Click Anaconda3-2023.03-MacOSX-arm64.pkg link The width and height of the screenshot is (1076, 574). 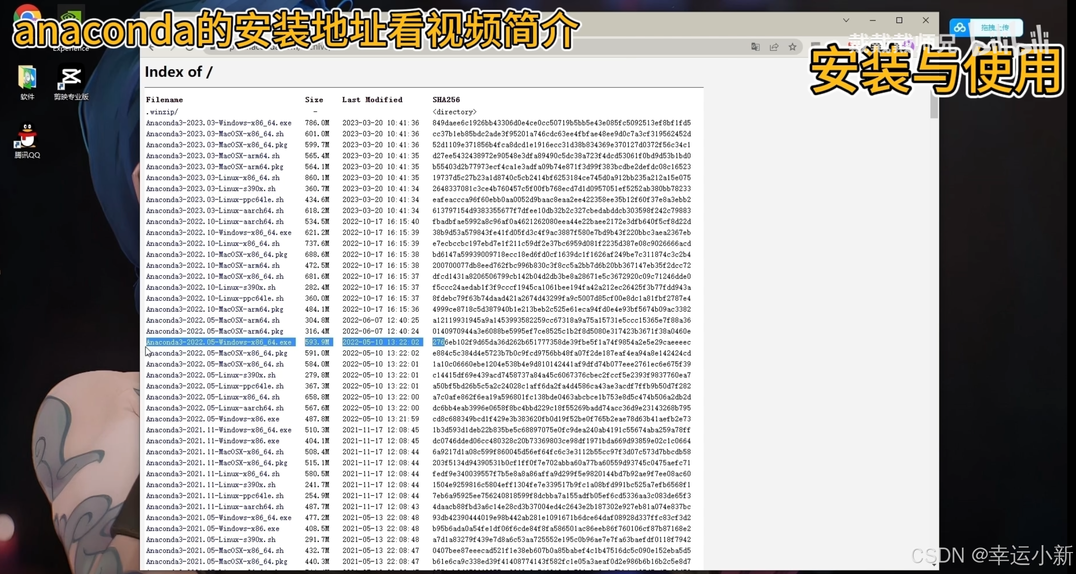(x=215, y=167)
